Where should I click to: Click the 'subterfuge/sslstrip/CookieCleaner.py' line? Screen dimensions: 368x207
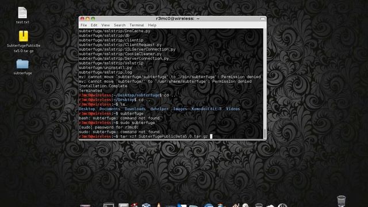[120, 54]
